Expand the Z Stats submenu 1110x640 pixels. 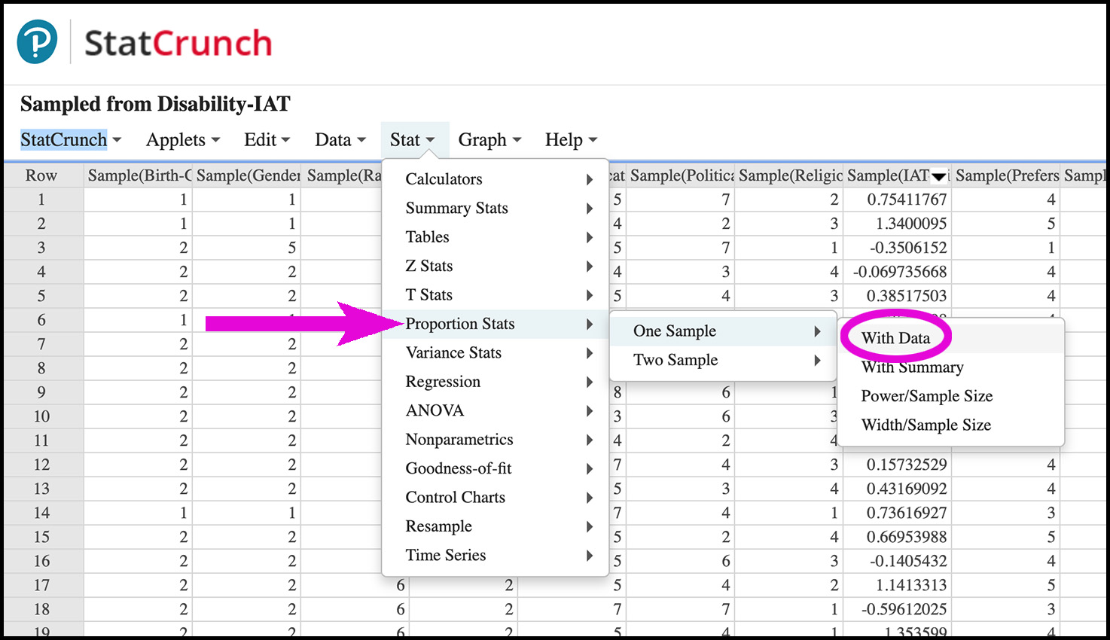tap(496, 266)
